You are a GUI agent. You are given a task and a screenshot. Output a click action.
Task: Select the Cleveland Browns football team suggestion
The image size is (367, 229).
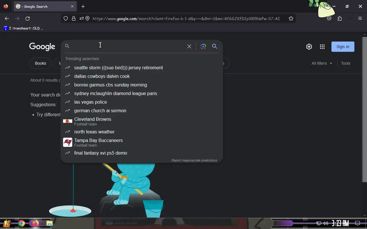142,121
